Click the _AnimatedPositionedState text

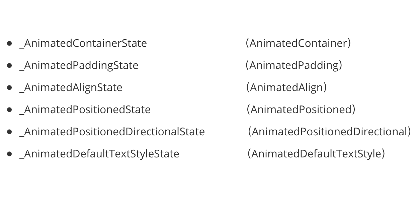[85, 110]
